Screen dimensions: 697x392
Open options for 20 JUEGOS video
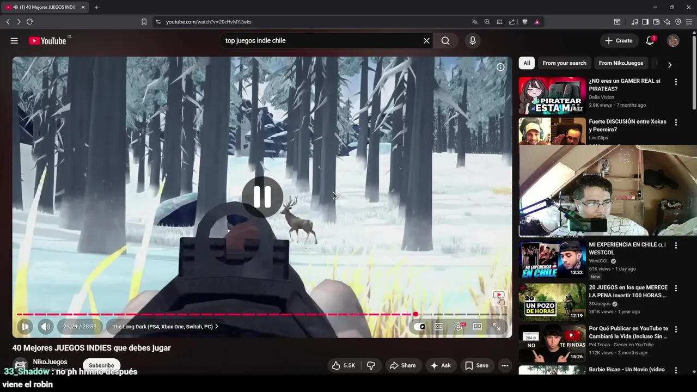click(676, 288)
